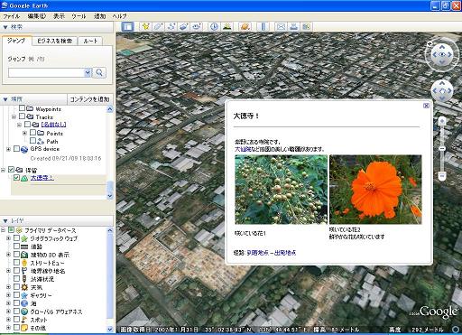This screenshot has height=335, width=462.
Task: Expand the Points tree node
Action: [x=24, y=133]
